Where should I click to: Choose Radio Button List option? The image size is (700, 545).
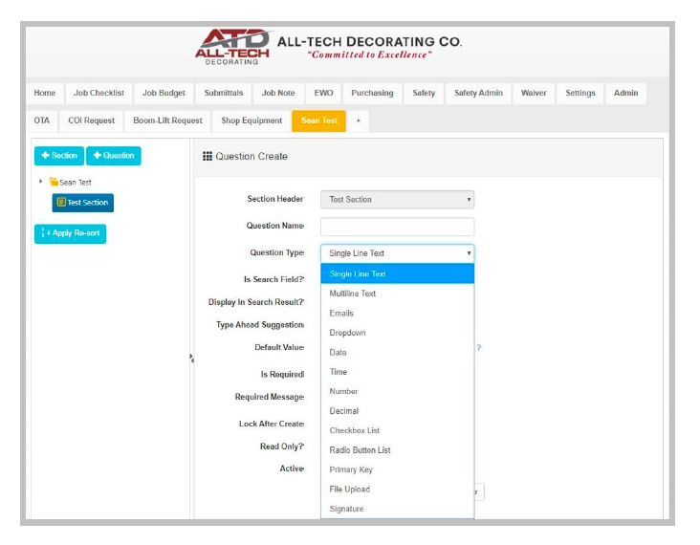click(397, 450)
